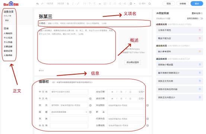Viewport: 206px width, 134px height.
Task: Click the 代表作品 input field
Action: point(126,119)
